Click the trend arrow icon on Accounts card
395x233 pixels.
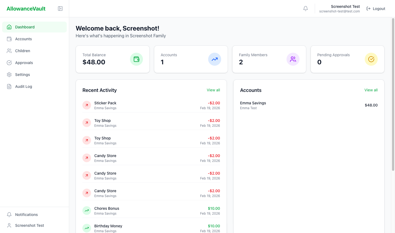click(x=215, y=59)
